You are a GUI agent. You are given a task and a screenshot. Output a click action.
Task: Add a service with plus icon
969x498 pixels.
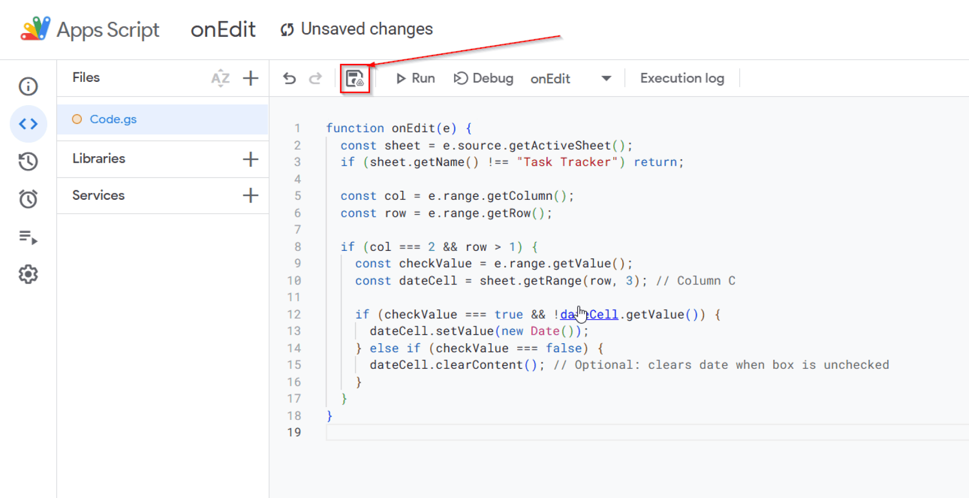click(x=250, y=195)
